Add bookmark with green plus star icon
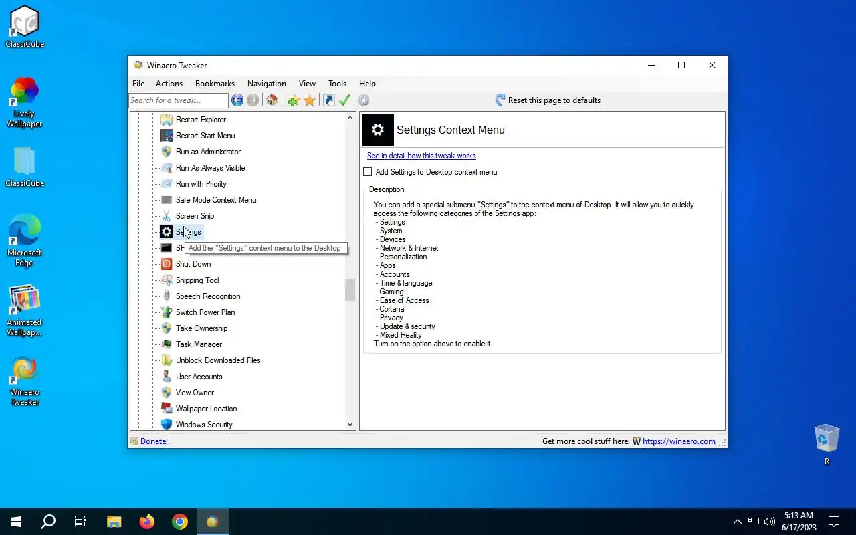This screenshot has width=856, height=535. point(293,100)
